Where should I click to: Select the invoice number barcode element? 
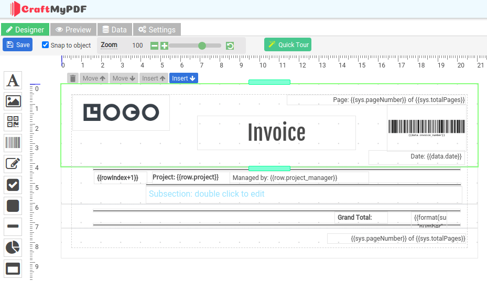(426, 128)
